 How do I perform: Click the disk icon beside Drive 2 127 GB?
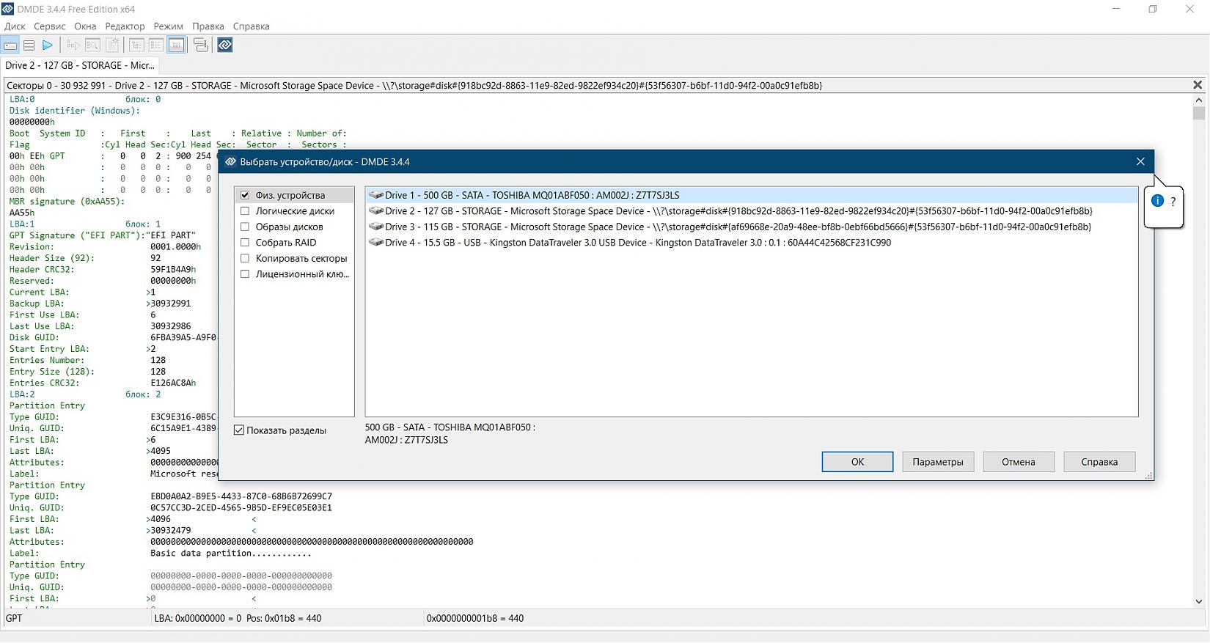tap(376, 211)
